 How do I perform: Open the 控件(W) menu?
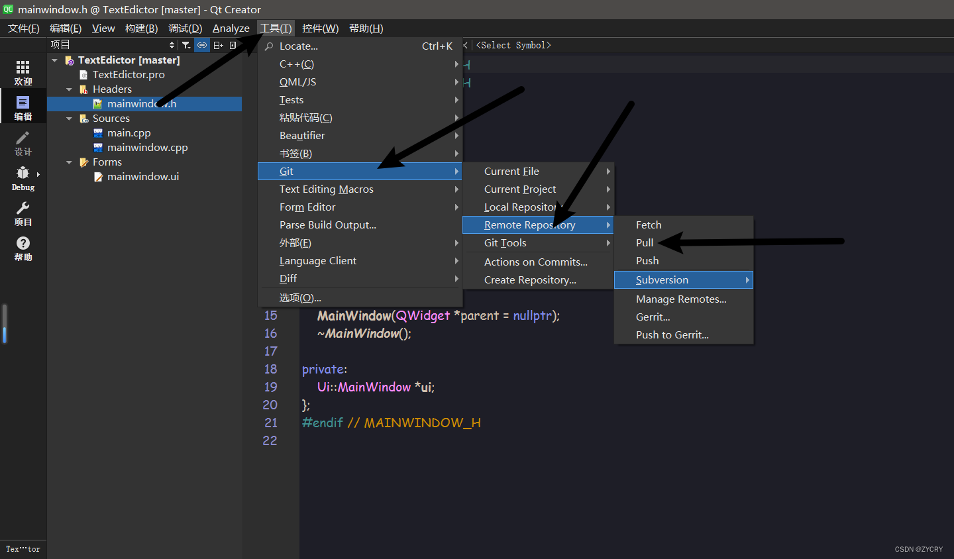coord(321,28)
